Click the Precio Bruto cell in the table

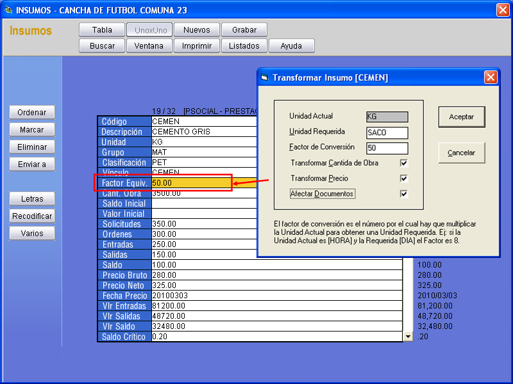(277, 275)
